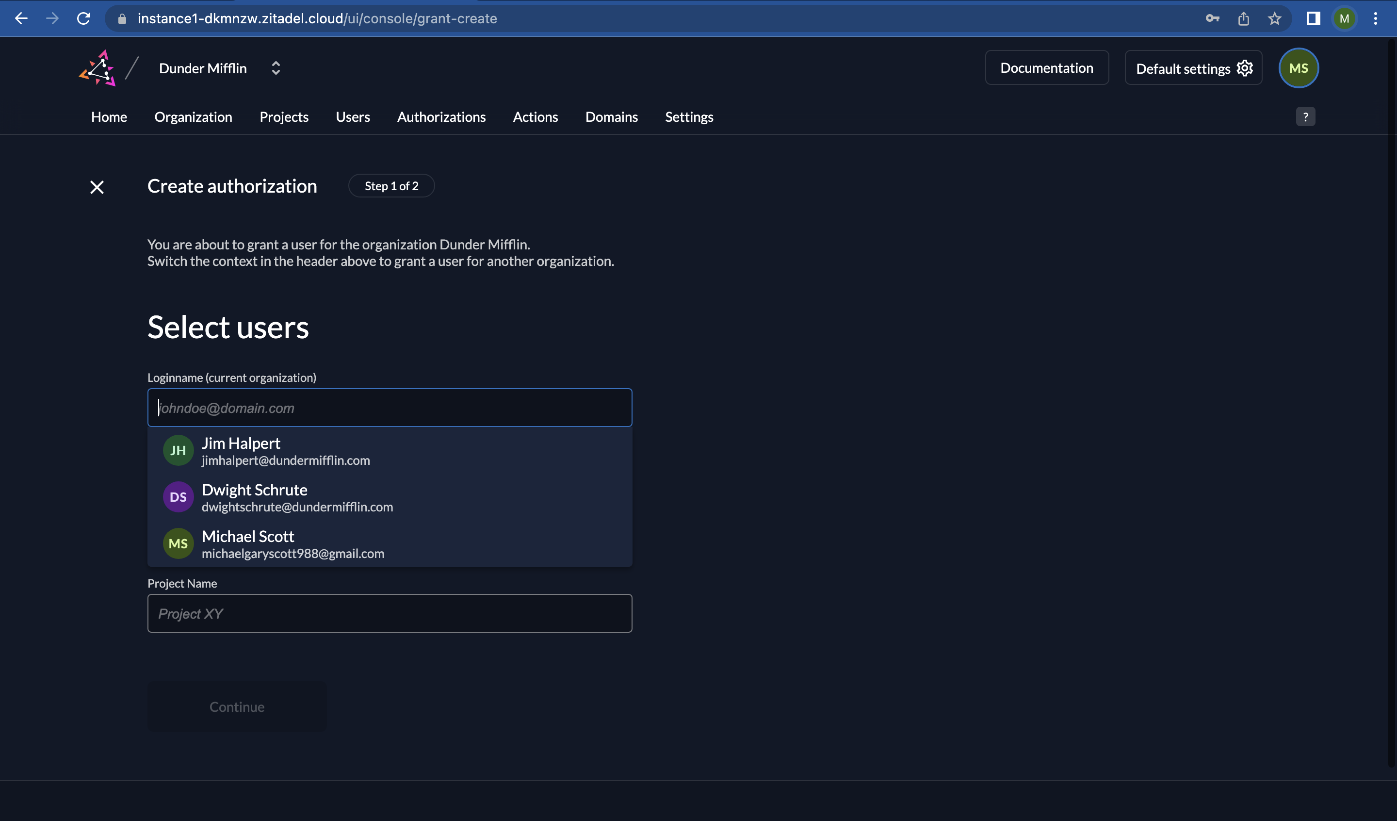Screen dimensions: 1397x821
Task: Navigate to the Authorizations tab
Action: (x=441, y=116)
